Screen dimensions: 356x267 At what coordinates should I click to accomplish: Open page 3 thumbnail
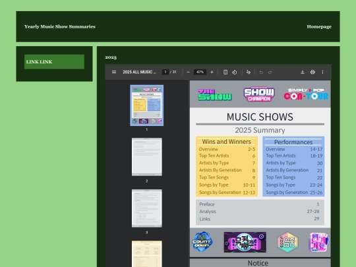click(146, 208)
